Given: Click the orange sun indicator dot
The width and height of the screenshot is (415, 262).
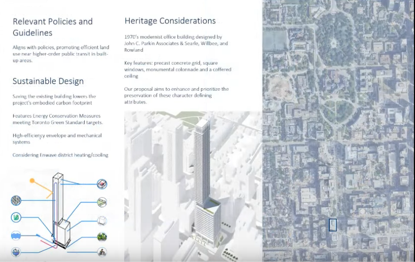Looking at the screenshot, I should click(x=33, y=180).
